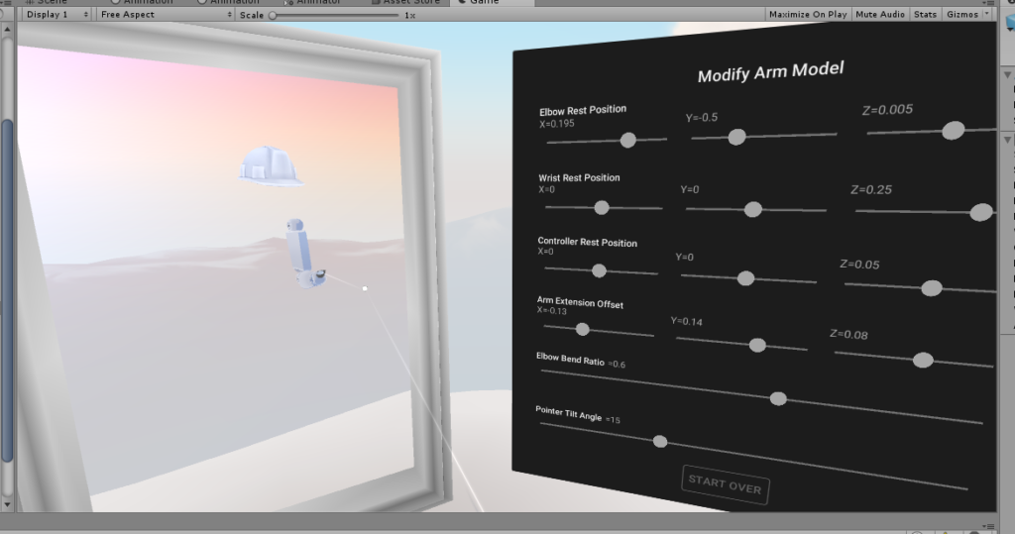Click the arm model in the mirror
This screenshot has width=1015, height=534.
coord(303,253)
